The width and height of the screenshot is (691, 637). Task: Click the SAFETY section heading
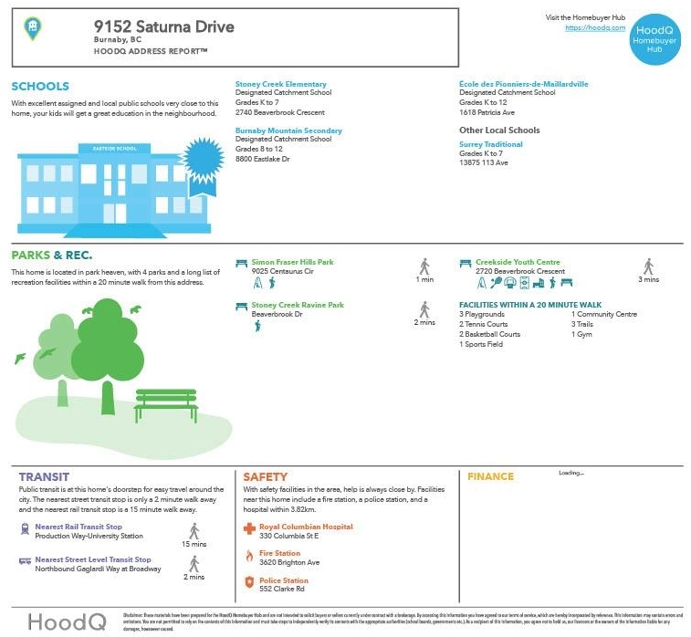[x=265, y=476]
